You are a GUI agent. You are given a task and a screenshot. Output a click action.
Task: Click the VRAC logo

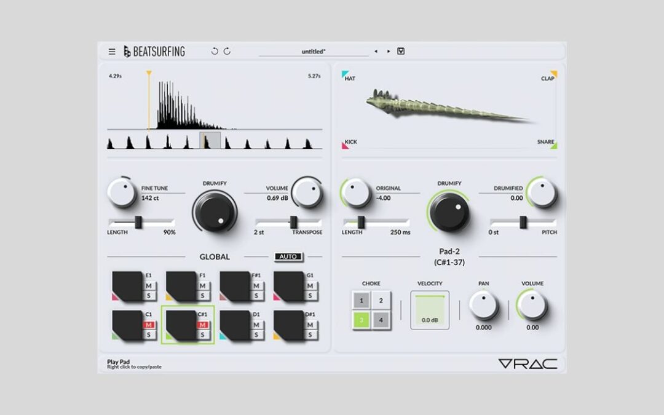tap(528, 363)
